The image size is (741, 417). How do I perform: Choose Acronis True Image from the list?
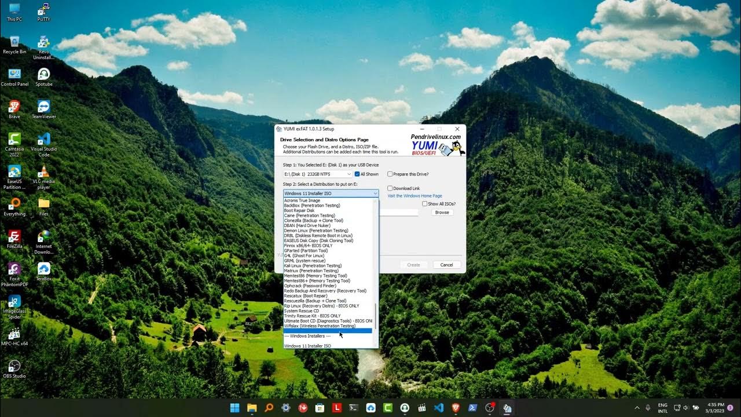[x=328, y=200]
